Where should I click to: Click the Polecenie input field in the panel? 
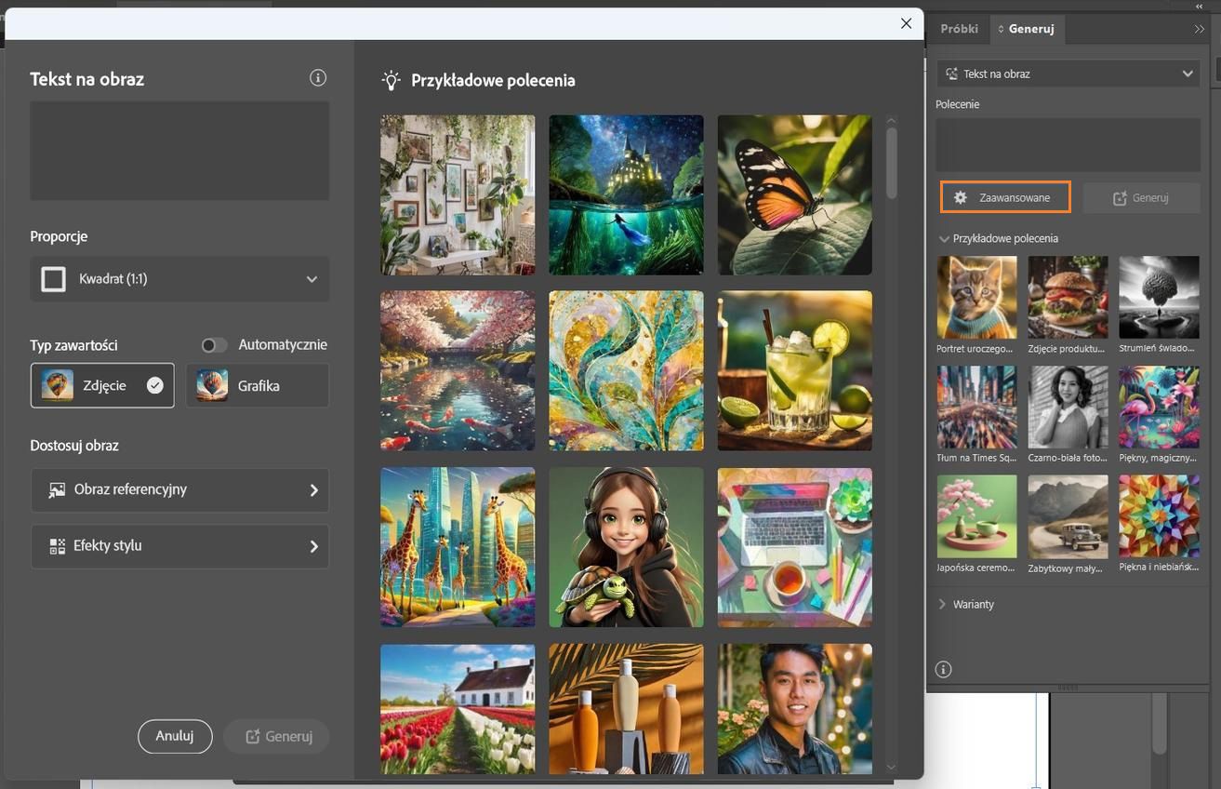click(1068, 144)
